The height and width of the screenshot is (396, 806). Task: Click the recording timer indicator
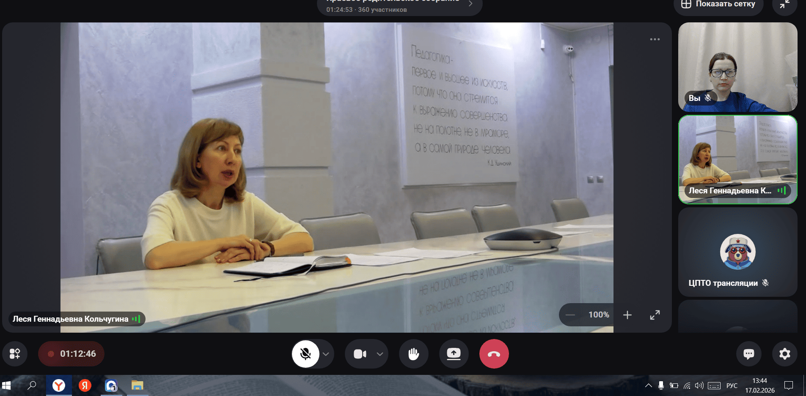[72, 354]
